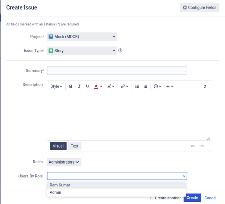The height and width of the screenshot is (204, 225).
Task: Click the Bold formatting icon
Action: pos(71,86)
